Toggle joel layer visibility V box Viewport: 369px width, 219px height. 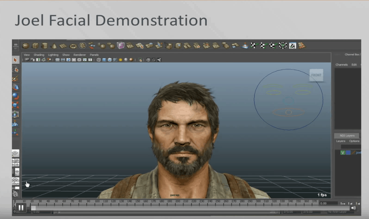point(343,153)
